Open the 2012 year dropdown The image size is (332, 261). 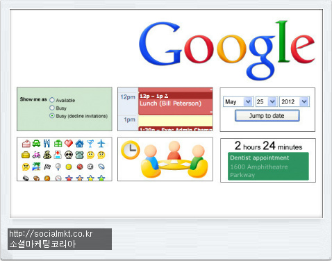point(294,101)
